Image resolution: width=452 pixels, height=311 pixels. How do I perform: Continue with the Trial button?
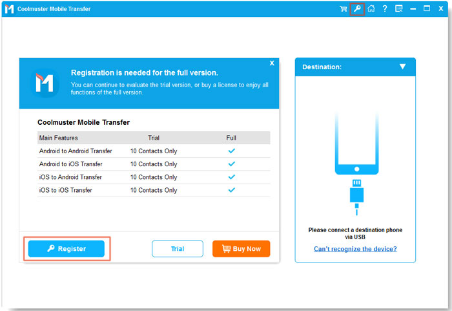coord(177,249)
